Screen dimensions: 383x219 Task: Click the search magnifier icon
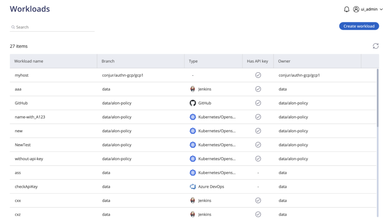(x=13, y=27)
